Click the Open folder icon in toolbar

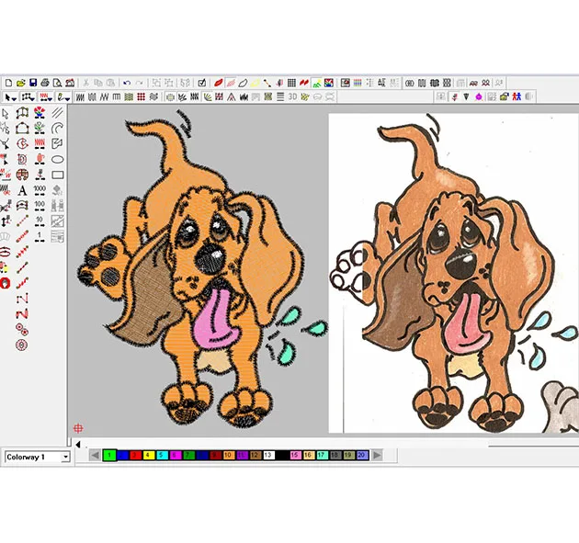coord(19,83)
